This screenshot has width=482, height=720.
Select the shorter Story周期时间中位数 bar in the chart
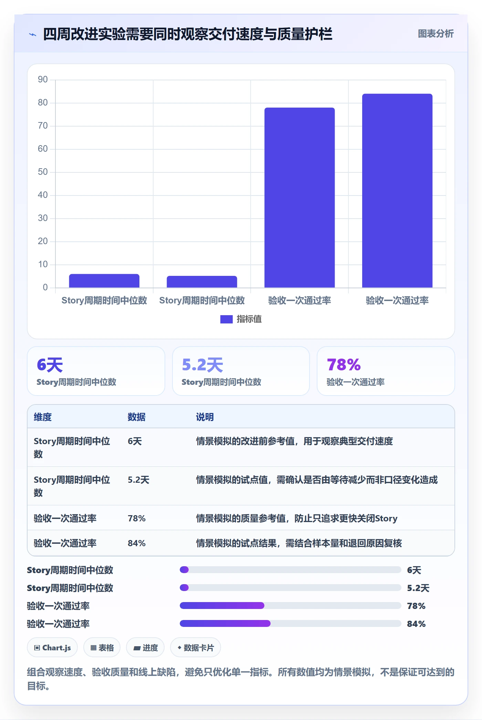click(x=202, y=282)
